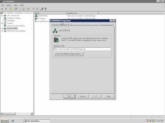Click the dialog's Help button
Viewport: 165px width, 123px height.
click(108, 96)
